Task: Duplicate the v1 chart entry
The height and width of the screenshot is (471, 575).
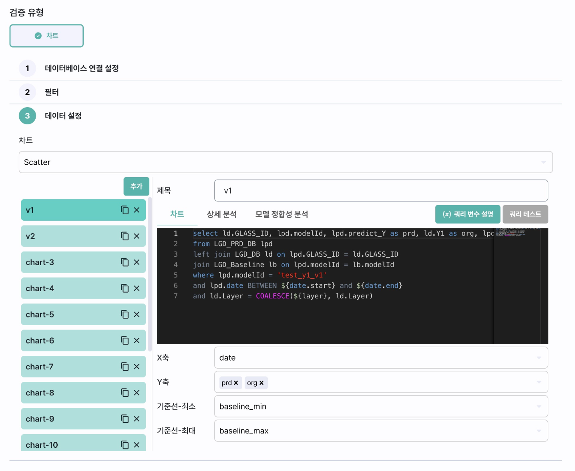Action: click(125, 210)
